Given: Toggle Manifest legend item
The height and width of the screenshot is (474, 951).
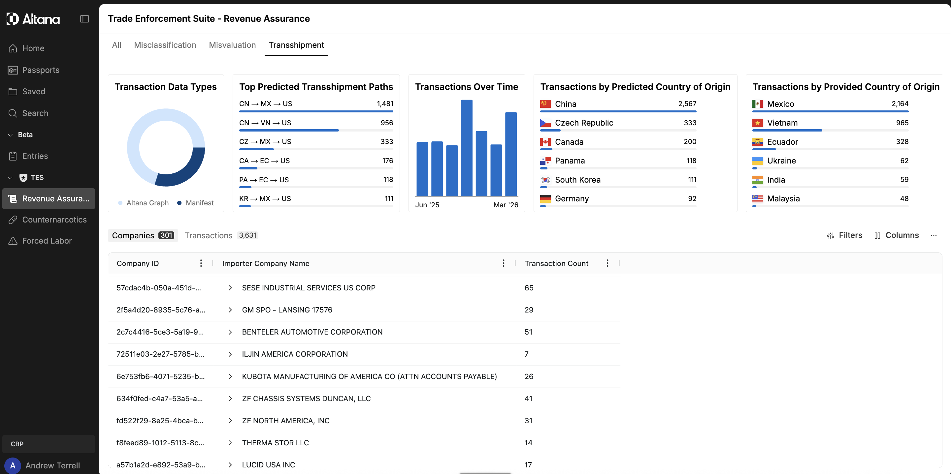Looking at the screenshot, I should 195,203.
